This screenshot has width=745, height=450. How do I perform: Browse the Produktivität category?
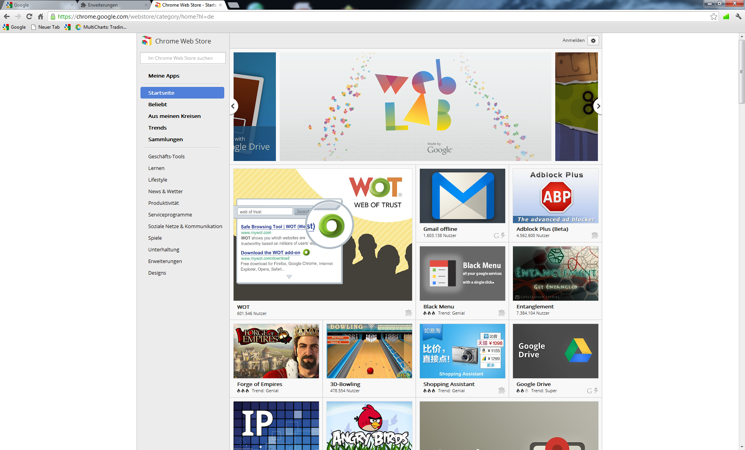[x=163, y=203]
